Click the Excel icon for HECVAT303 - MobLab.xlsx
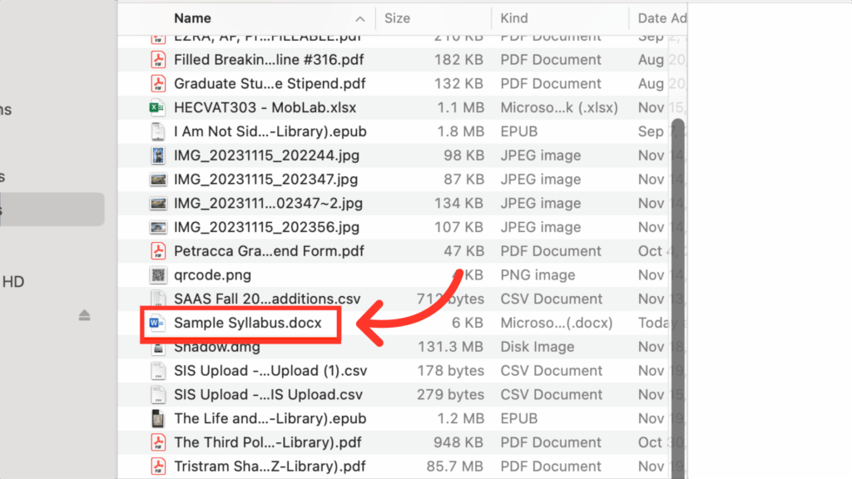Viewport: 852px width, 479px height. point(158,107)
